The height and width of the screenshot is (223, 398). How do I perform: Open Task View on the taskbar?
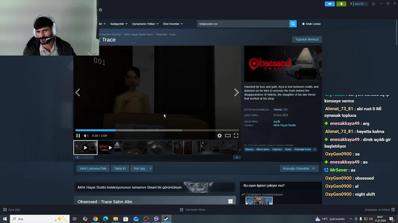point(75,219)
